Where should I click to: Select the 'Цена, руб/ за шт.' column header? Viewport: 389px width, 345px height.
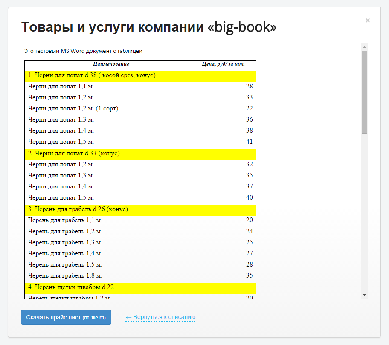[223, 64]
